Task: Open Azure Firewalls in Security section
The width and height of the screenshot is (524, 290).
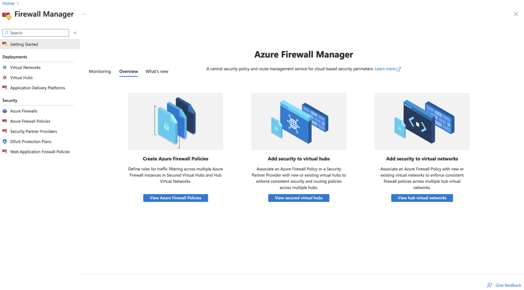Action: click(x=24, y=111)
